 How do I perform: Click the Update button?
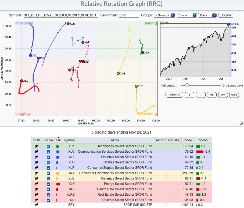(x=226, y=15)
